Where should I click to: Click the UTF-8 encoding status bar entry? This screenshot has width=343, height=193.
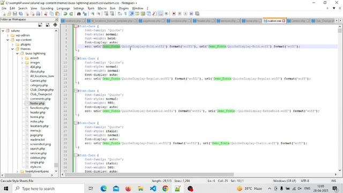305,181
